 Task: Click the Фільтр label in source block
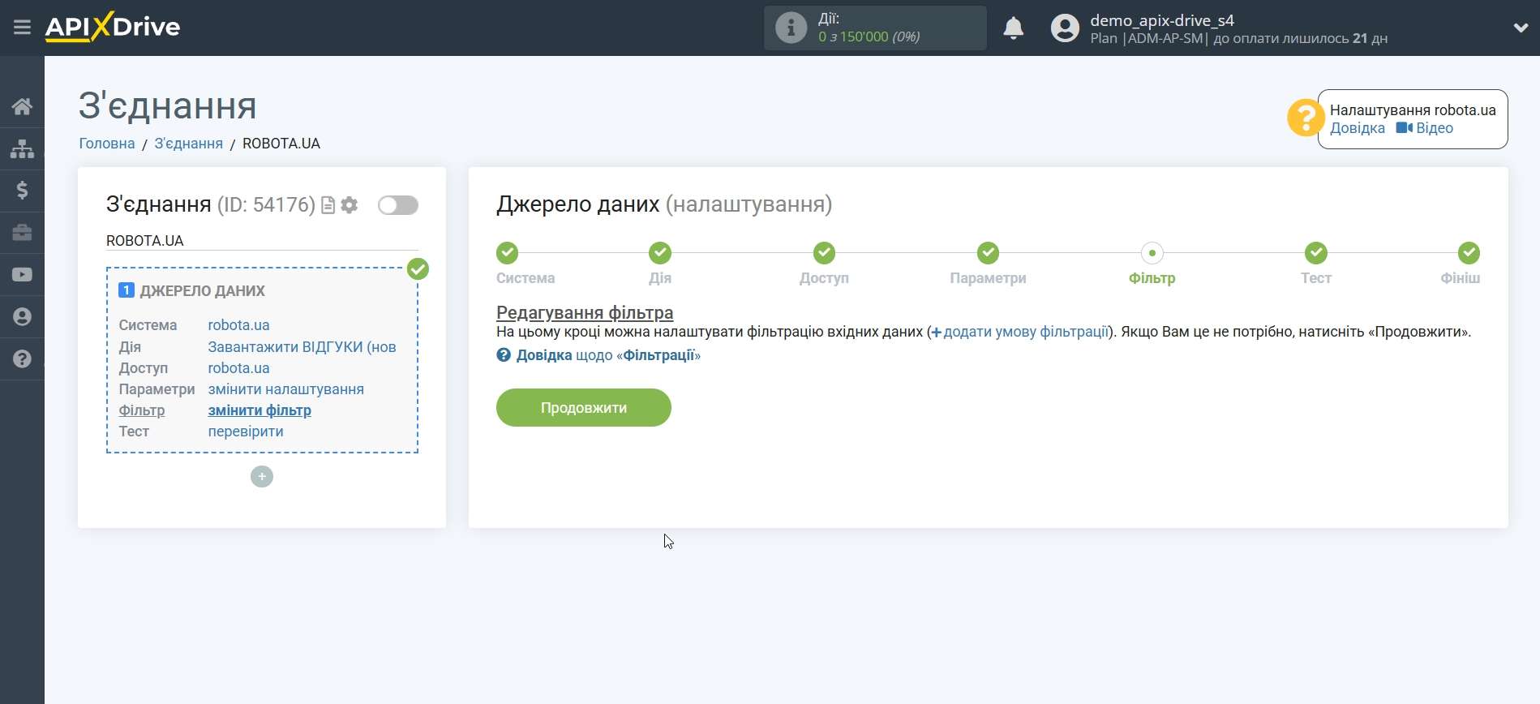tap(142, 410)
